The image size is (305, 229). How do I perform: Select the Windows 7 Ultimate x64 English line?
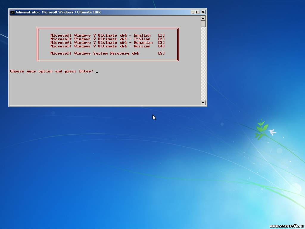pos(100,35)
